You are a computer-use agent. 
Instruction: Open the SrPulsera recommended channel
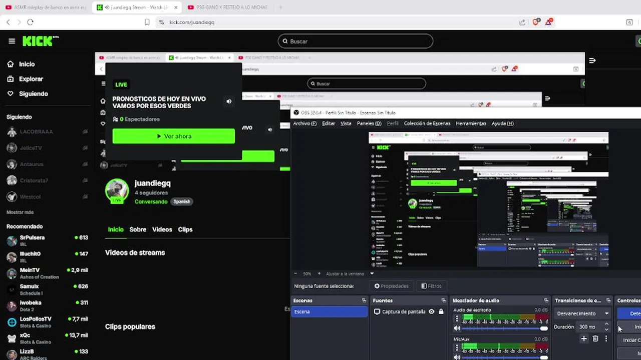tap(47, 240)
